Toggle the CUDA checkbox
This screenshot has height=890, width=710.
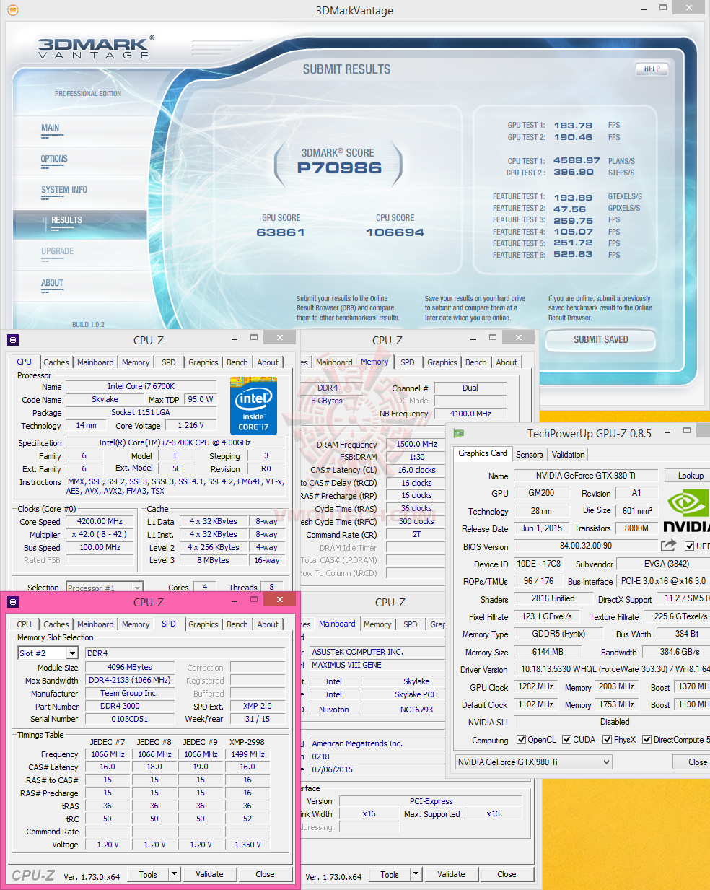pyautogui.click(x=566, y=739)
